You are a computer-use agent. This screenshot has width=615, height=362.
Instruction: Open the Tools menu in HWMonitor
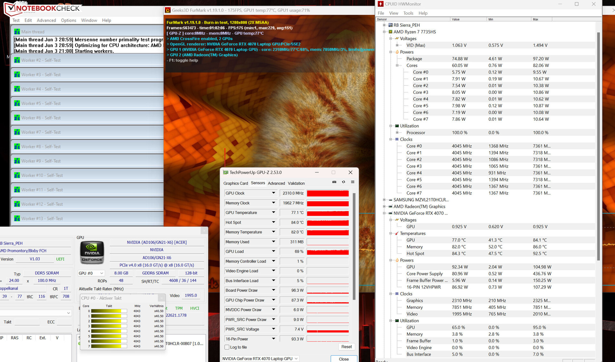tap(408, 13)
